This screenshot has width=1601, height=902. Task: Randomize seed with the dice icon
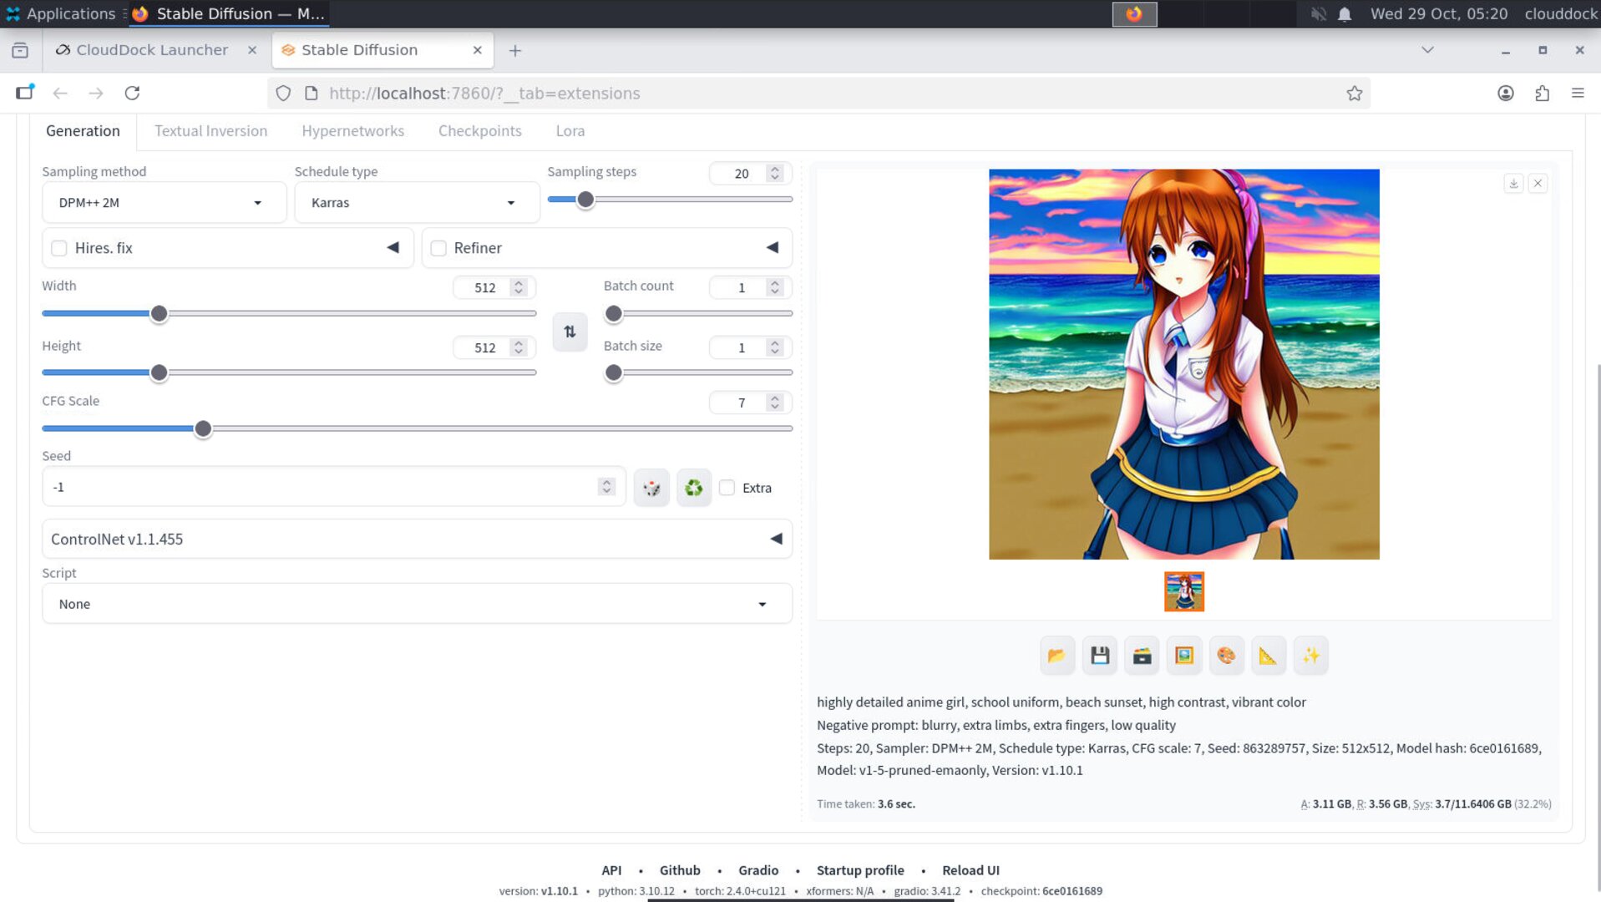point(651,487)
